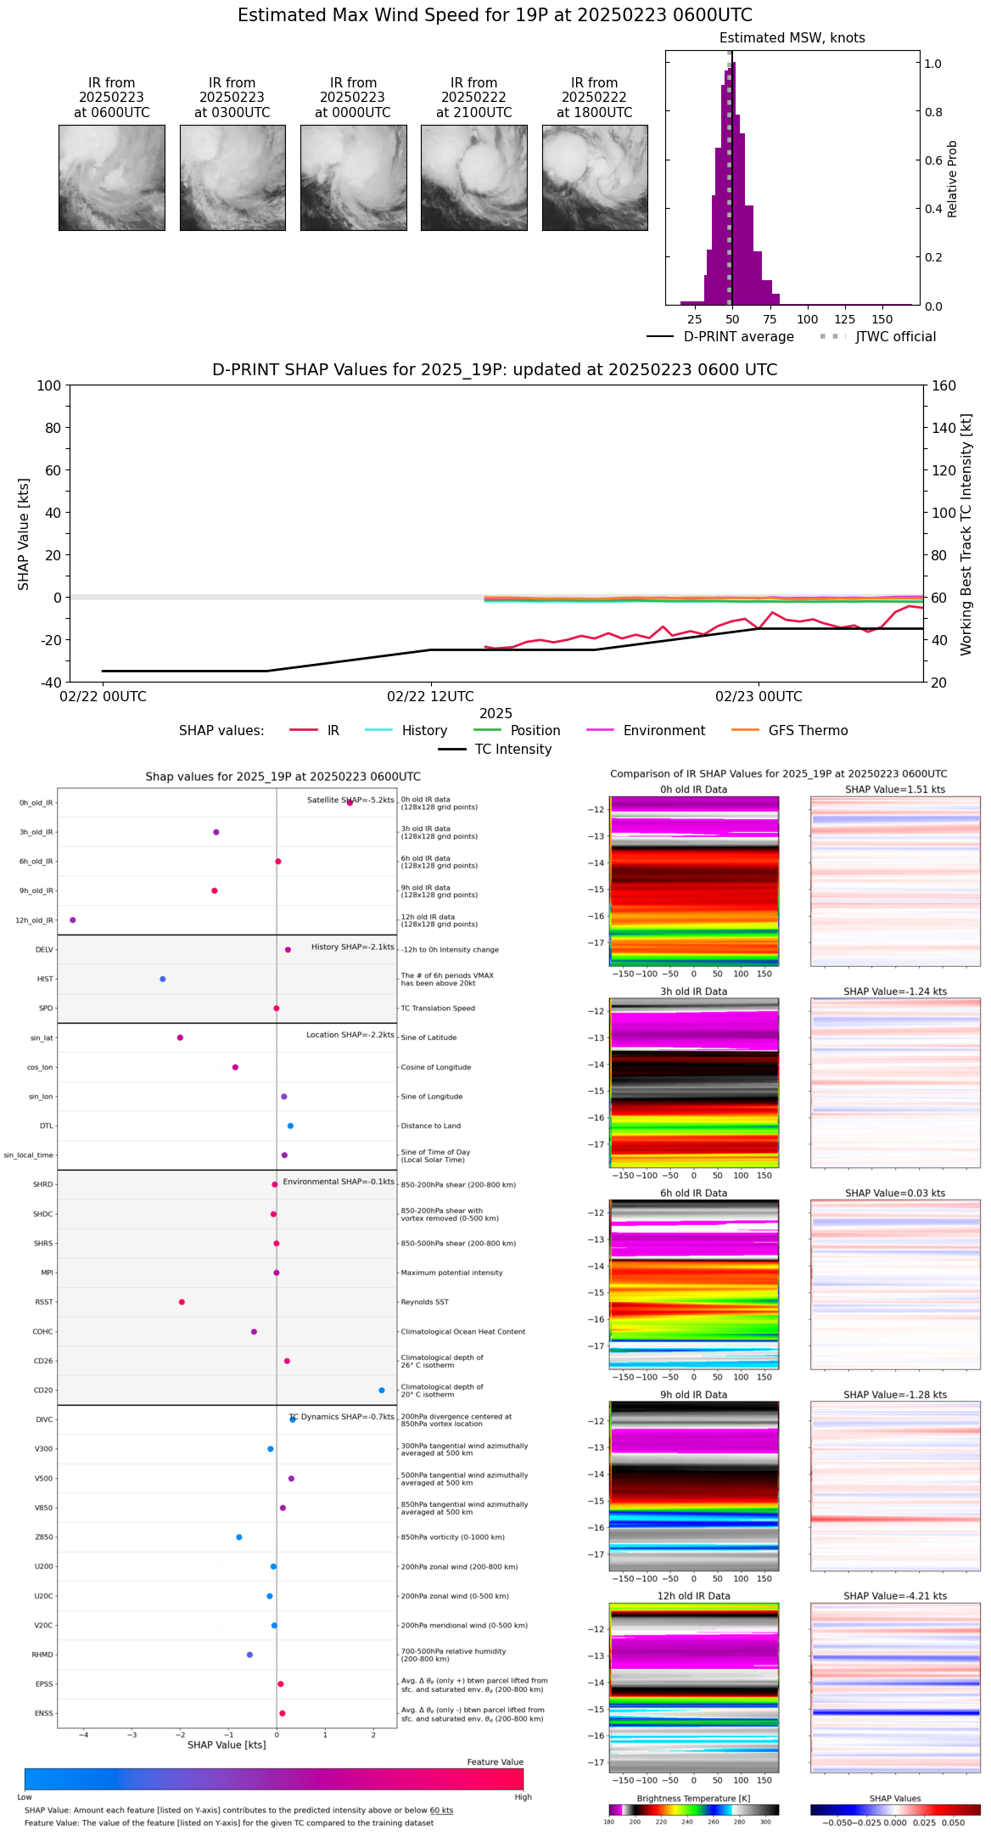Open the 1800UTC IR satellite image
This screenshot has height=1832, width=991.
[595, 177]
